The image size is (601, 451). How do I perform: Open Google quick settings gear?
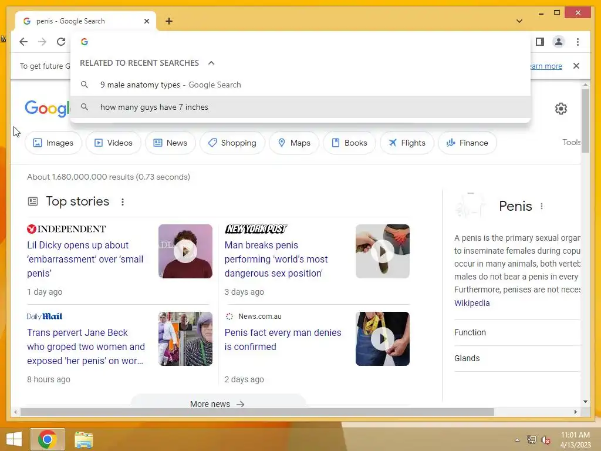pos(561,109)
